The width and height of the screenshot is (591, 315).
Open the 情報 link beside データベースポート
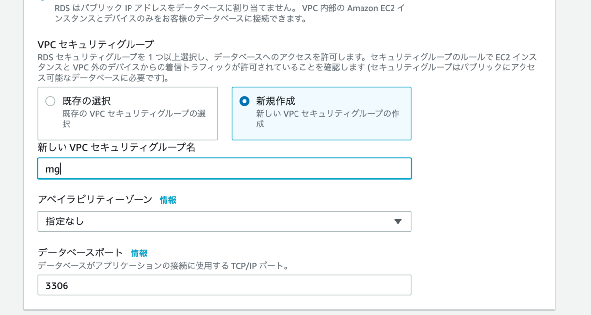coord(138,253)
